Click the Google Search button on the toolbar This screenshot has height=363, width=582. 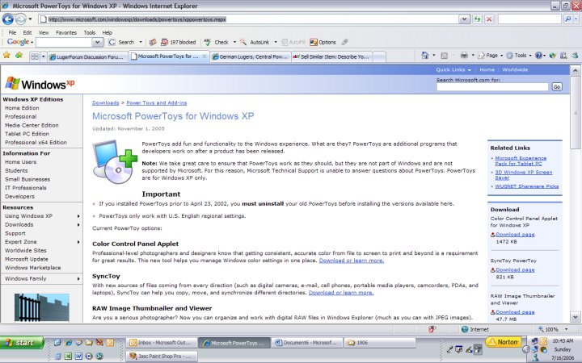pos(121,42)
